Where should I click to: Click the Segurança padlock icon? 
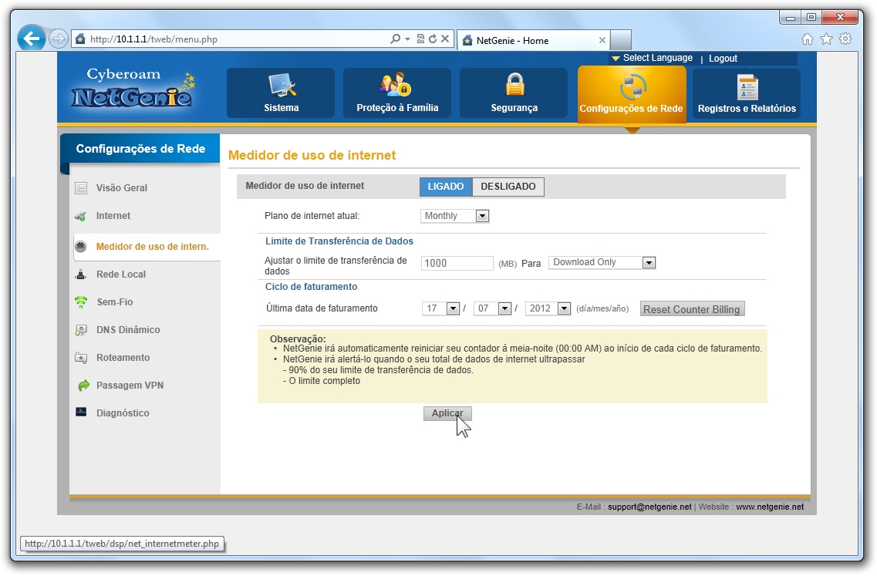[514, 85]
